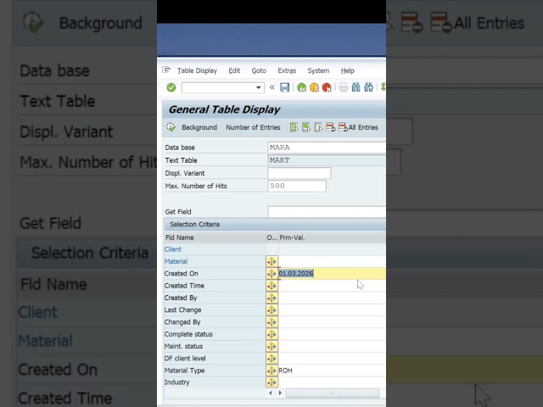Click the Max. Number of Hits field

point(297,186)
